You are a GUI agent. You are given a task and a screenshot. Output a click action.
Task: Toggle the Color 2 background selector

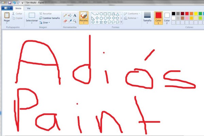click(167, 17)
